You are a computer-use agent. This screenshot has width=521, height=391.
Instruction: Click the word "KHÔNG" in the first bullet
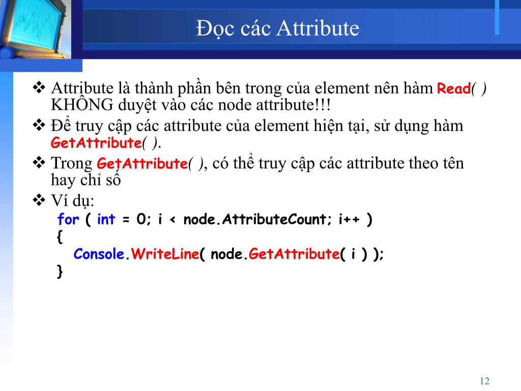coord(82,104)
